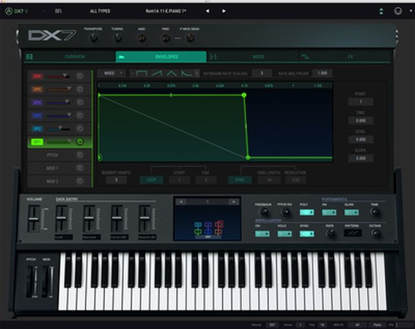Image resolution: width=415 pixels, height=329 pixels.
Task: Adjust the PMD knob
Action: pyautogui.click(x=166, y=38)
